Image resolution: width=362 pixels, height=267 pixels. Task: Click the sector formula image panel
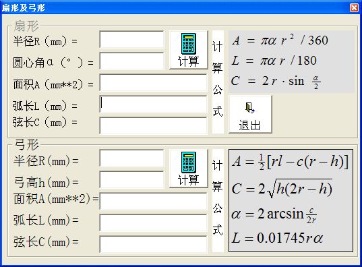(x=291, y=61)
